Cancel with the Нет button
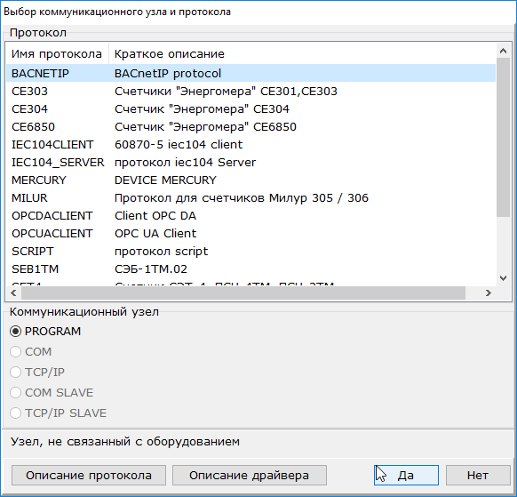The image size is (517, 497). coord(478,476)
